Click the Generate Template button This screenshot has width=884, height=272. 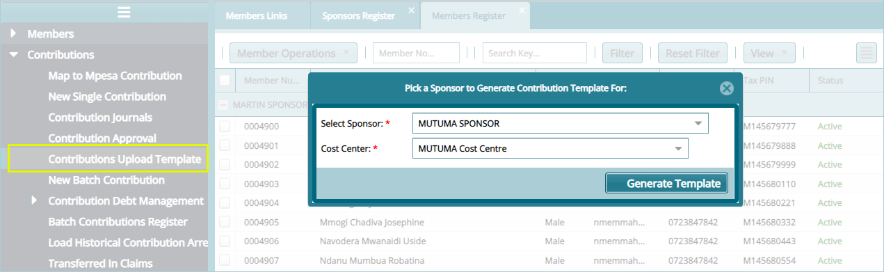click(x=667, y=184)
